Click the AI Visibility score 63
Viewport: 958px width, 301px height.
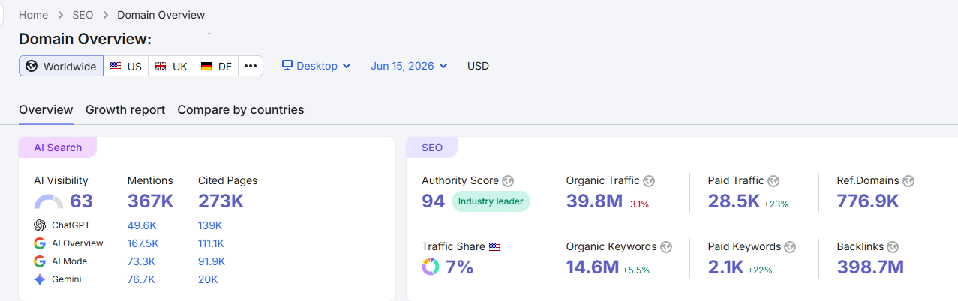(81, 201)
